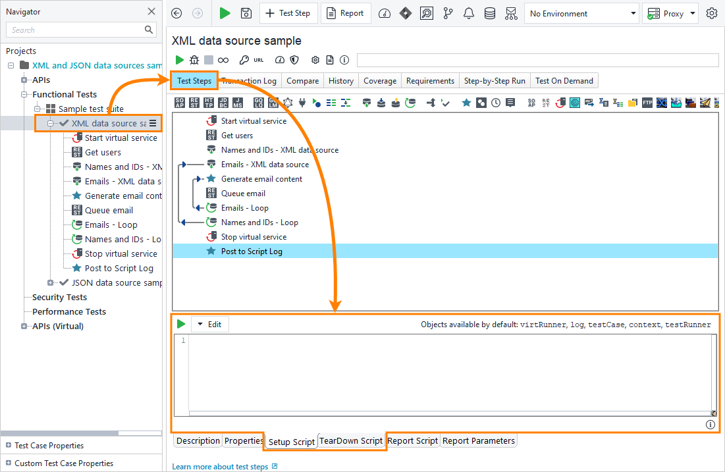Add a REST Request test step
The image size is (725, 472).
click(x=195, y=102)
